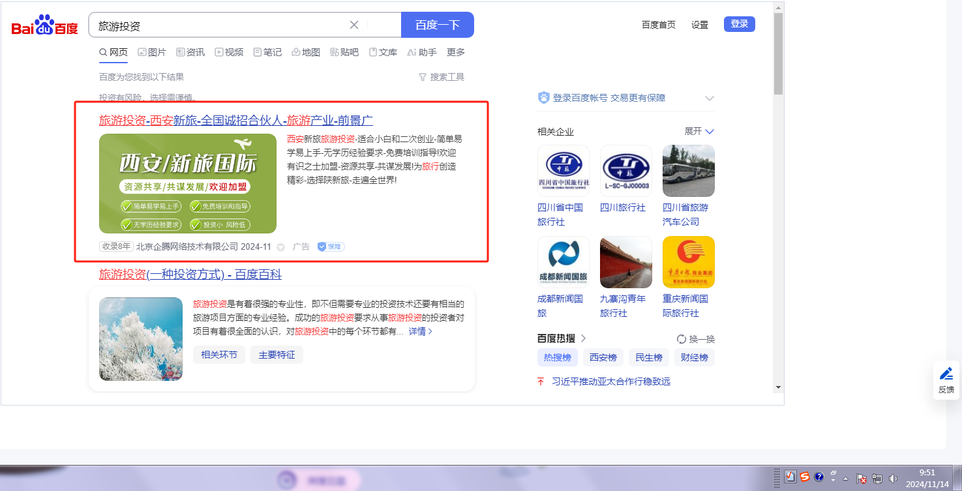Click the 相关环节 button
This screenshot has height=491, width=962.
(x=219, y=355)
